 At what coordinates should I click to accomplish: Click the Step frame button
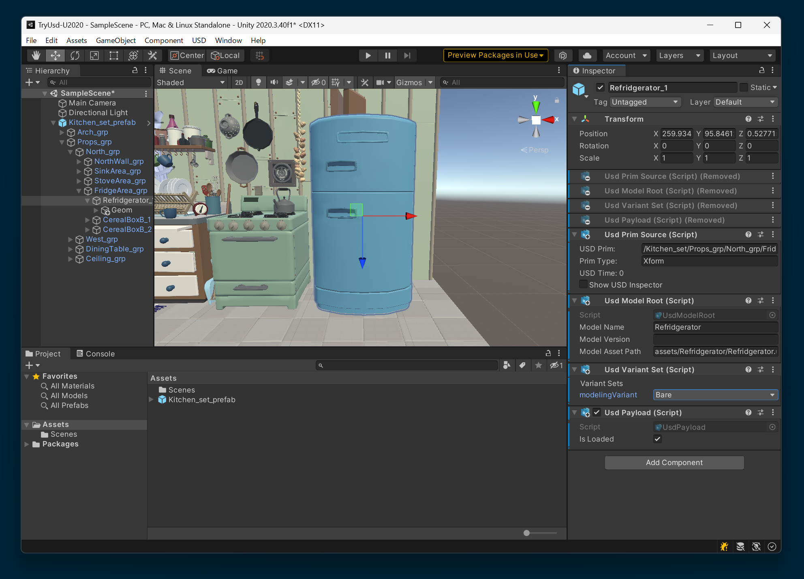[407, 56]
